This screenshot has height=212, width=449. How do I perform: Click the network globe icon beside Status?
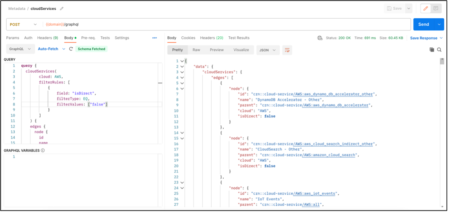(320, 38)
